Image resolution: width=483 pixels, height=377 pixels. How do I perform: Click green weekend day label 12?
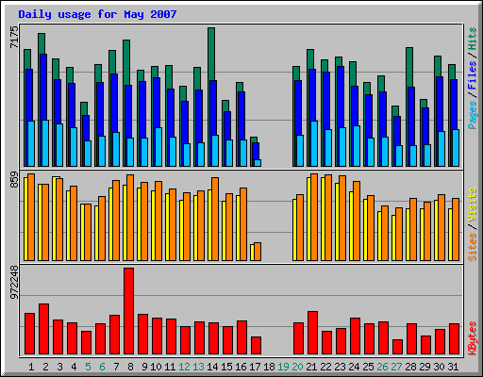[184, 367]
